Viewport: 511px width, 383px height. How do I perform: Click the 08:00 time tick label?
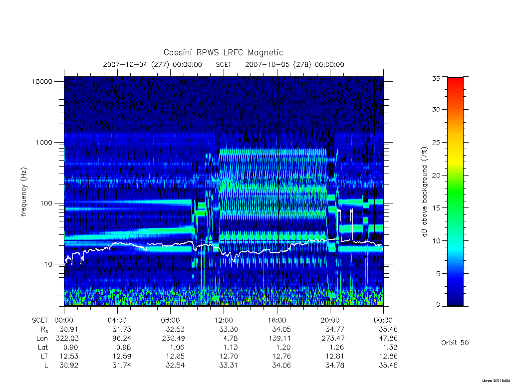pos(170,320)
